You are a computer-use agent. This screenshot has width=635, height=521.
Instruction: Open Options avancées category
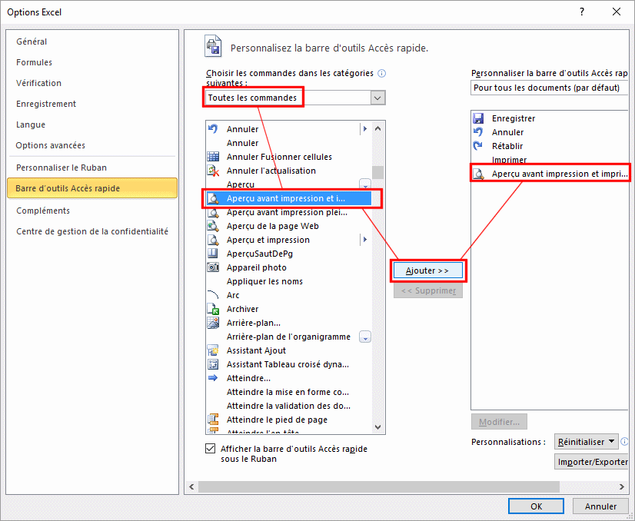pos(51,145)
